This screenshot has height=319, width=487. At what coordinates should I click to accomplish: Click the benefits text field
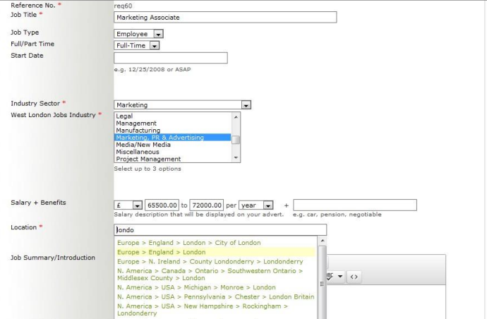(355, 205)
